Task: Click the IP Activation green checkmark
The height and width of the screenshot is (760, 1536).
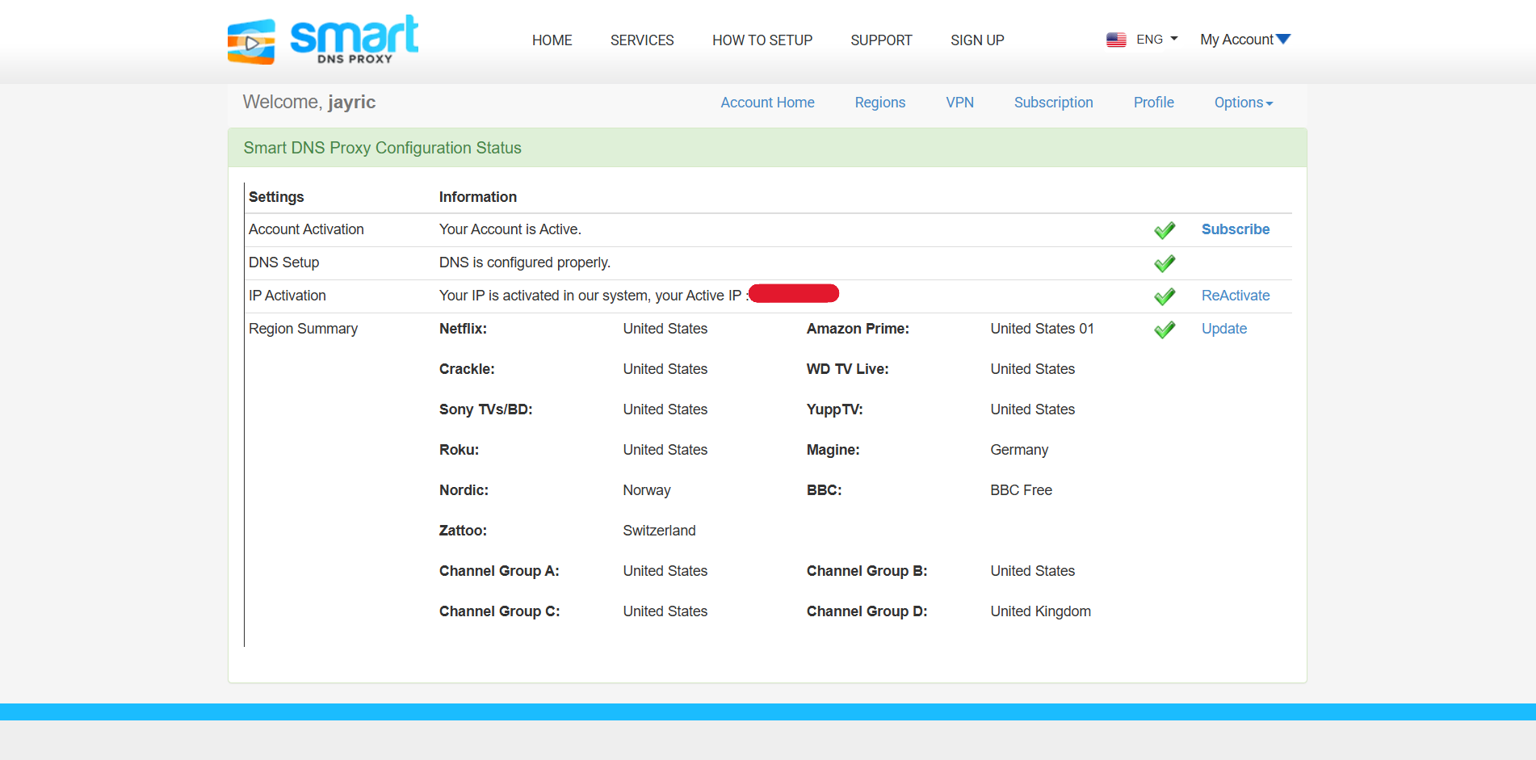Action: tap(1165, 296)
